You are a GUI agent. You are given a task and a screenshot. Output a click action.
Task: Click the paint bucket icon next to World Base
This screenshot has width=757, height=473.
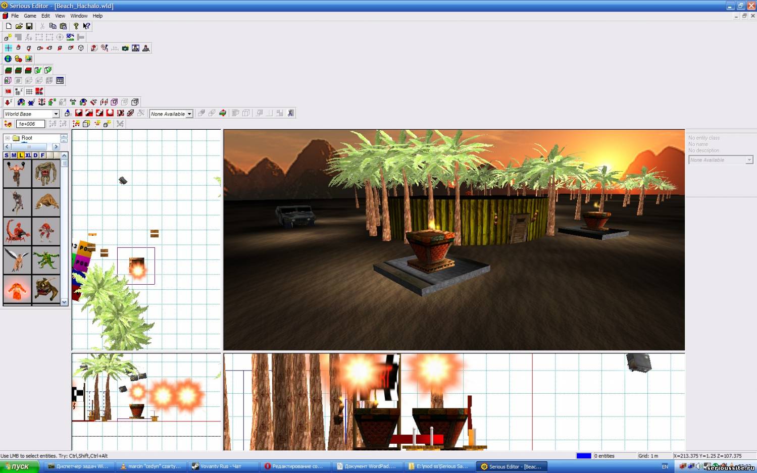[68, 113]
